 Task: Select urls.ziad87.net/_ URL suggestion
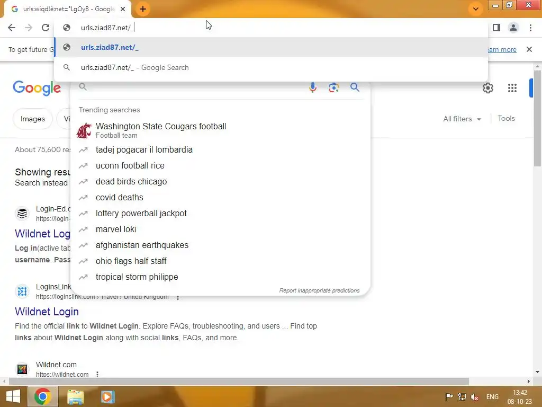click(x=271, y=47)
